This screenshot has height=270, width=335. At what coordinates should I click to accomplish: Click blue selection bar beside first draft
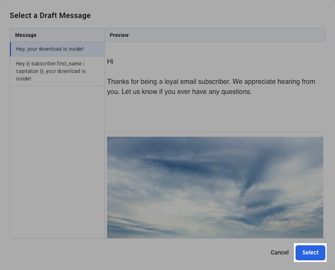tap(11, 49)
